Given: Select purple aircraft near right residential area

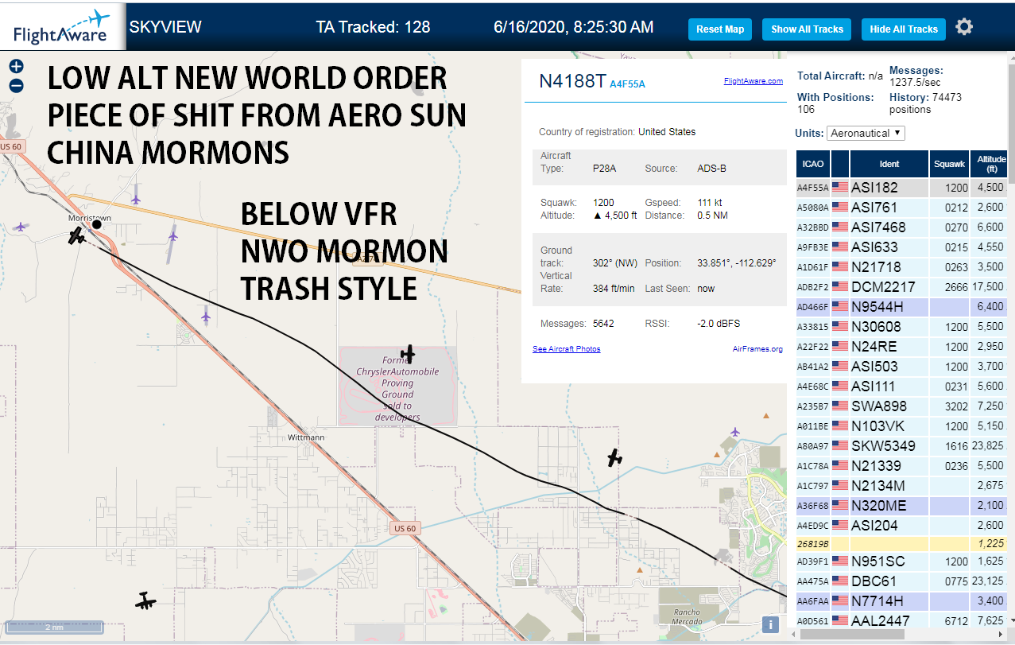Looking at the screenshot, I should 735,432.
